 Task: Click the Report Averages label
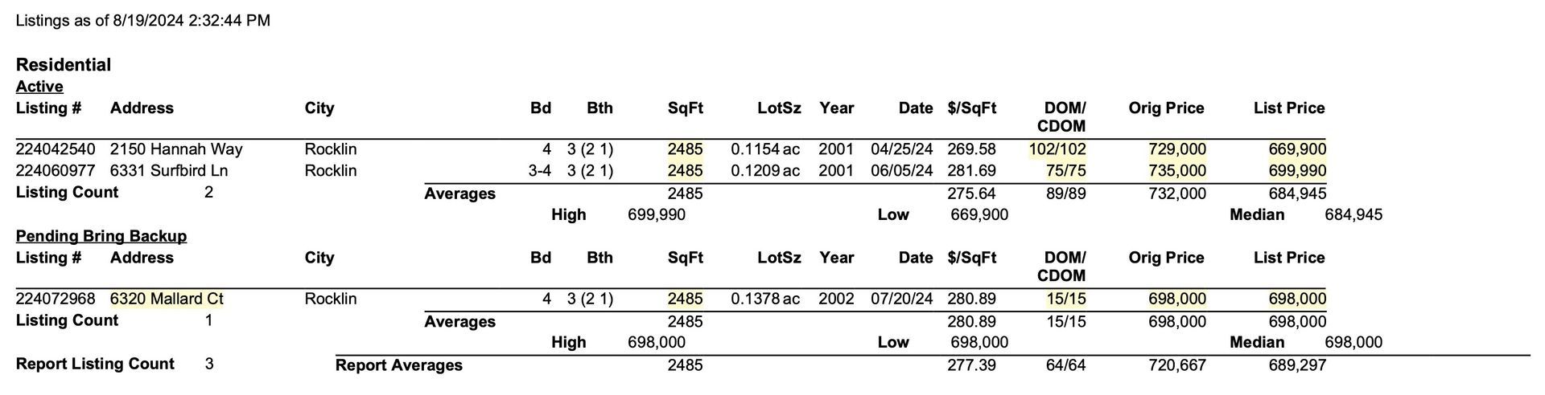click(x=399, y=365)
